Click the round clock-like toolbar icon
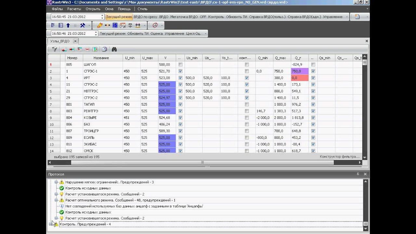416x234 pixels. [155, 25]
